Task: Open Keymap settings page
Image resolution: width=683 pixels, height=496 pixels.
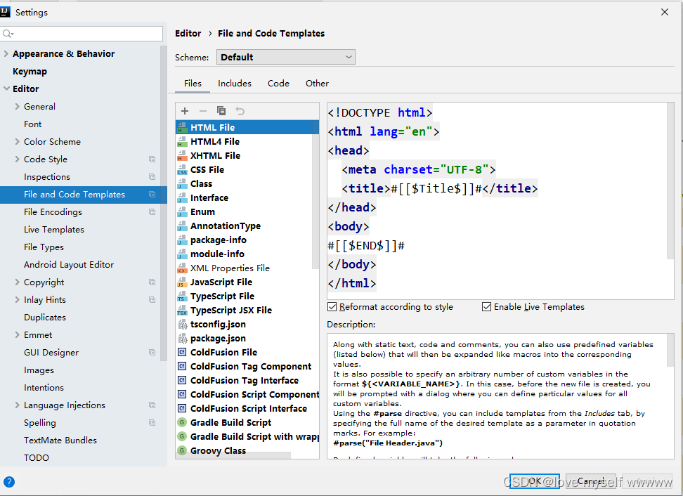Action: click(x=30, y=72)
